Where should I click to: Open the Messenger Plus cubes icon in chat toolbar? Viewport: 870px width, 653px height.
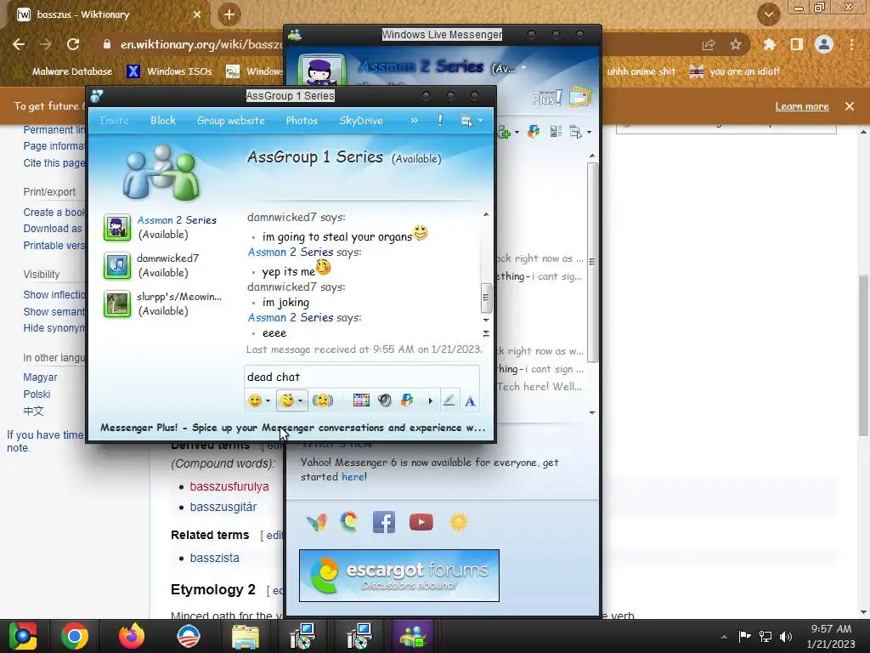coord(407,400)
